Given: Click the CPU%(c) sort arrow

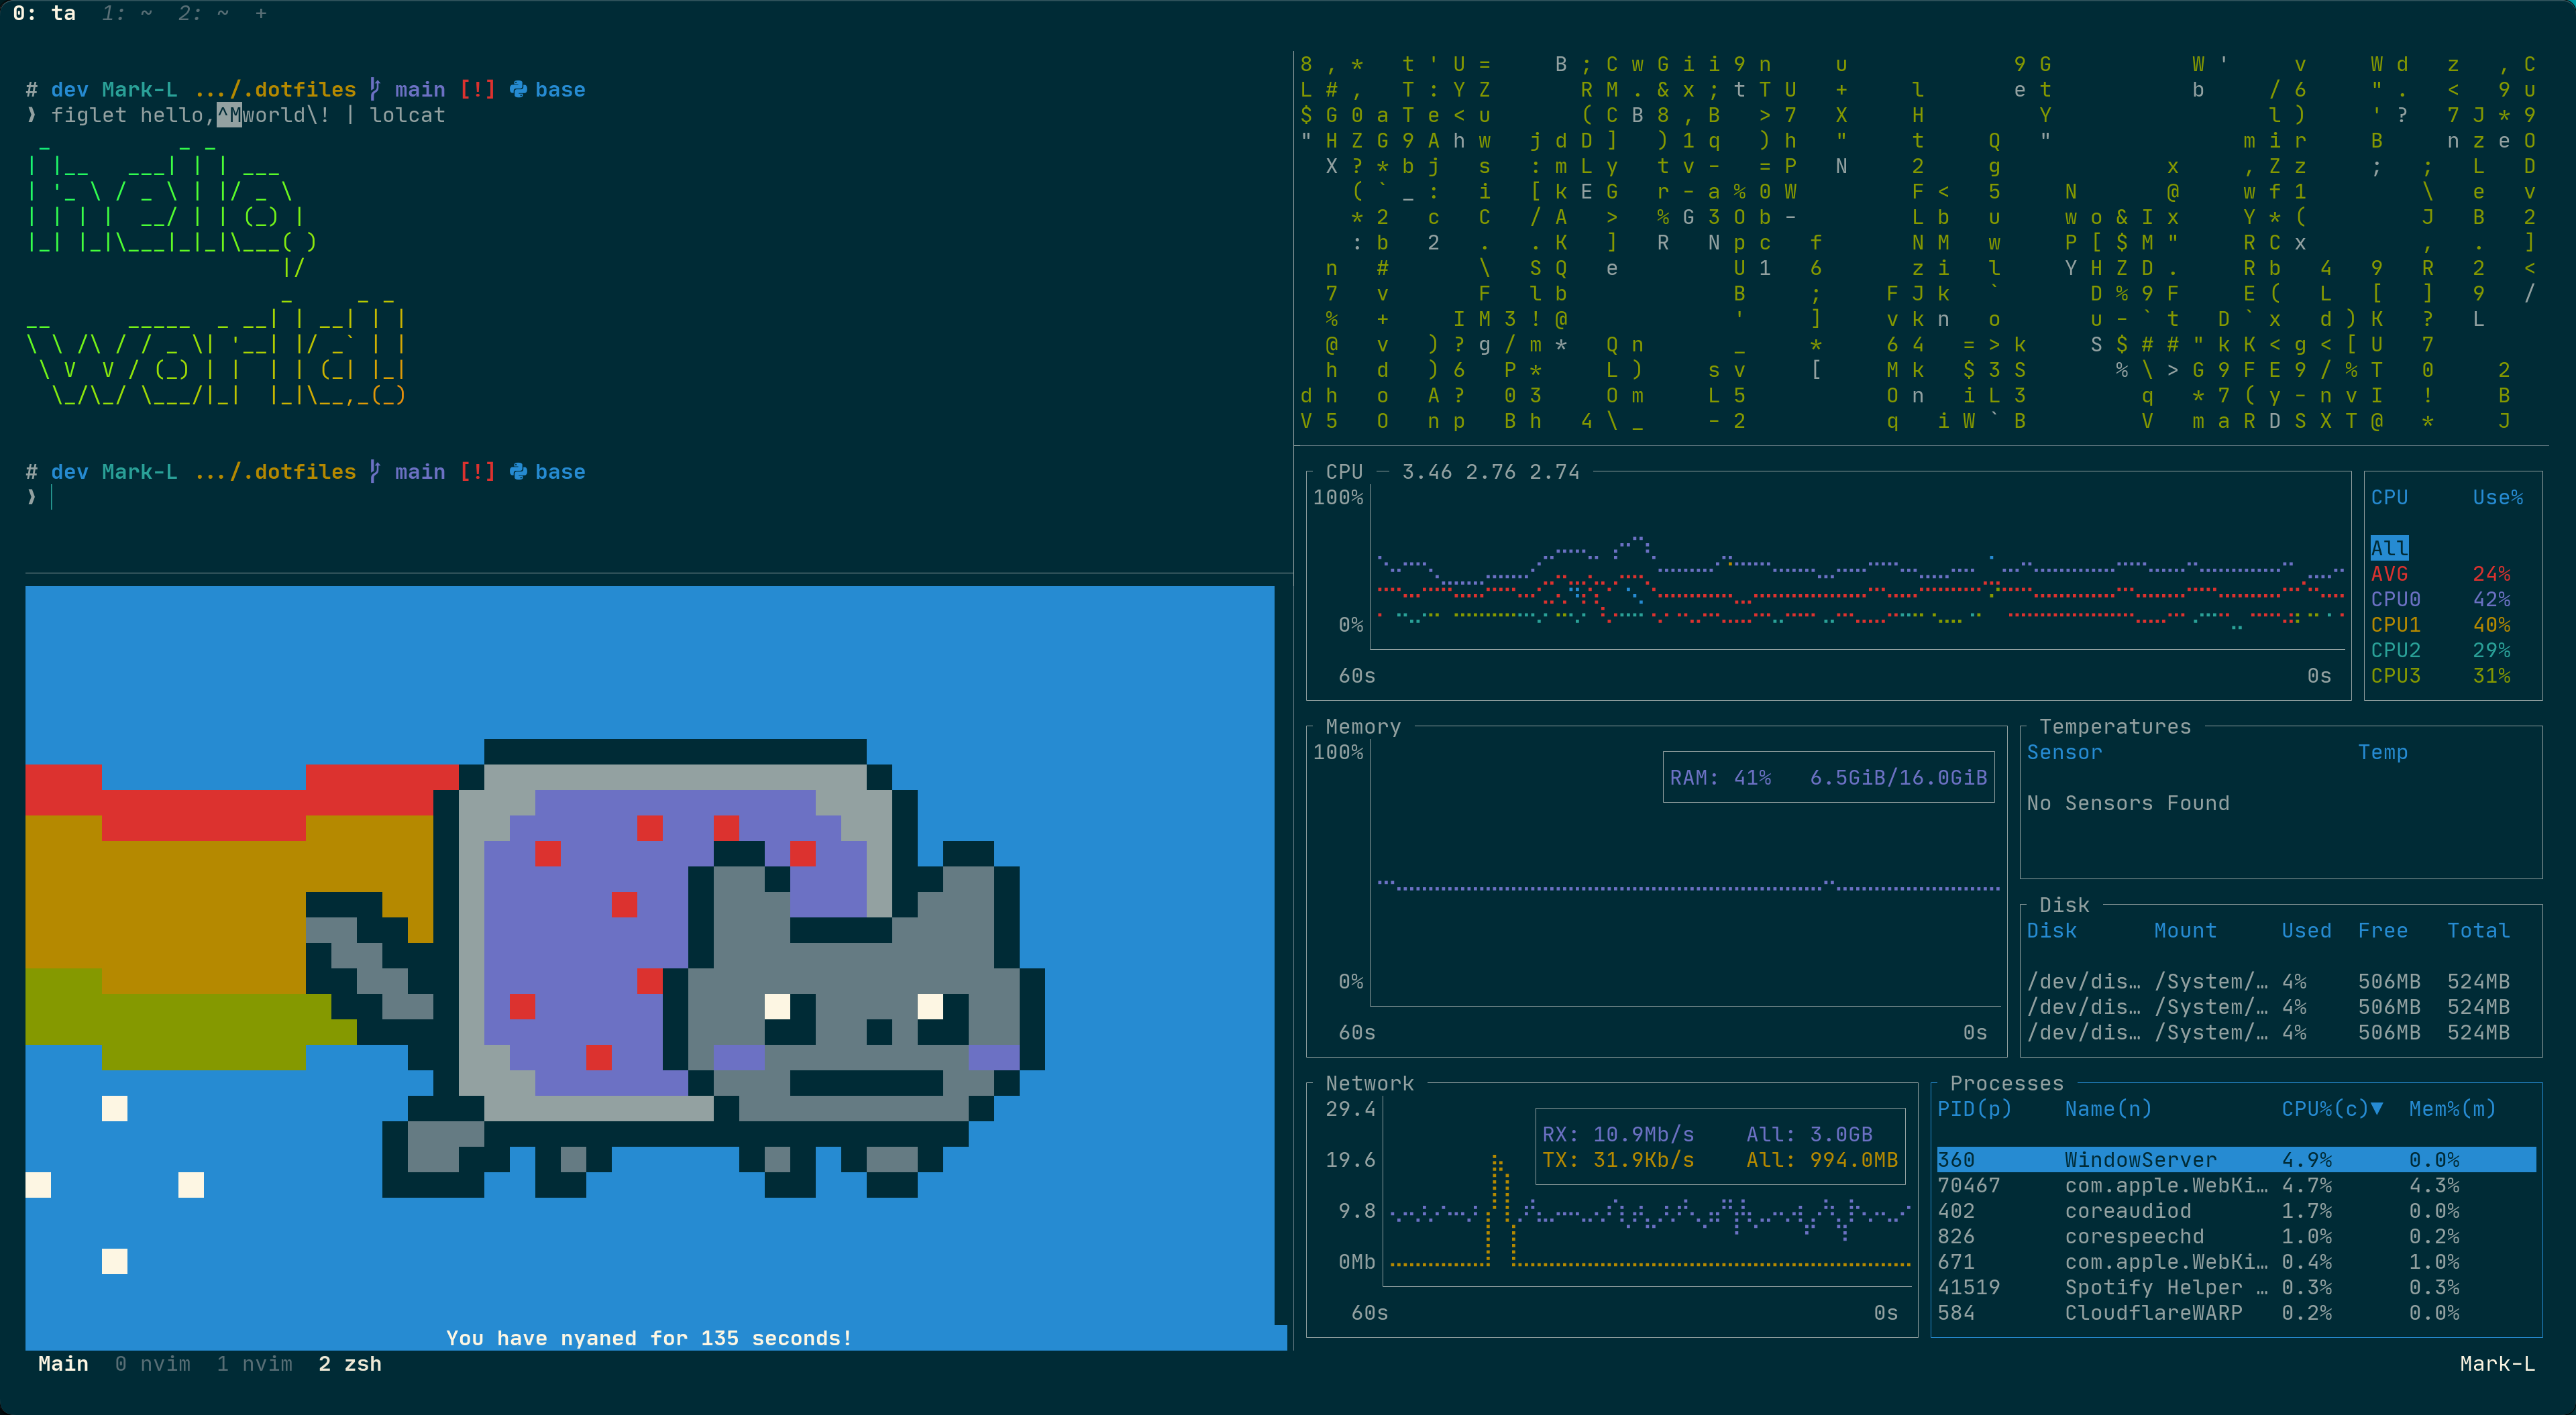Looking at the screenshot, I should point(2377,1109).
